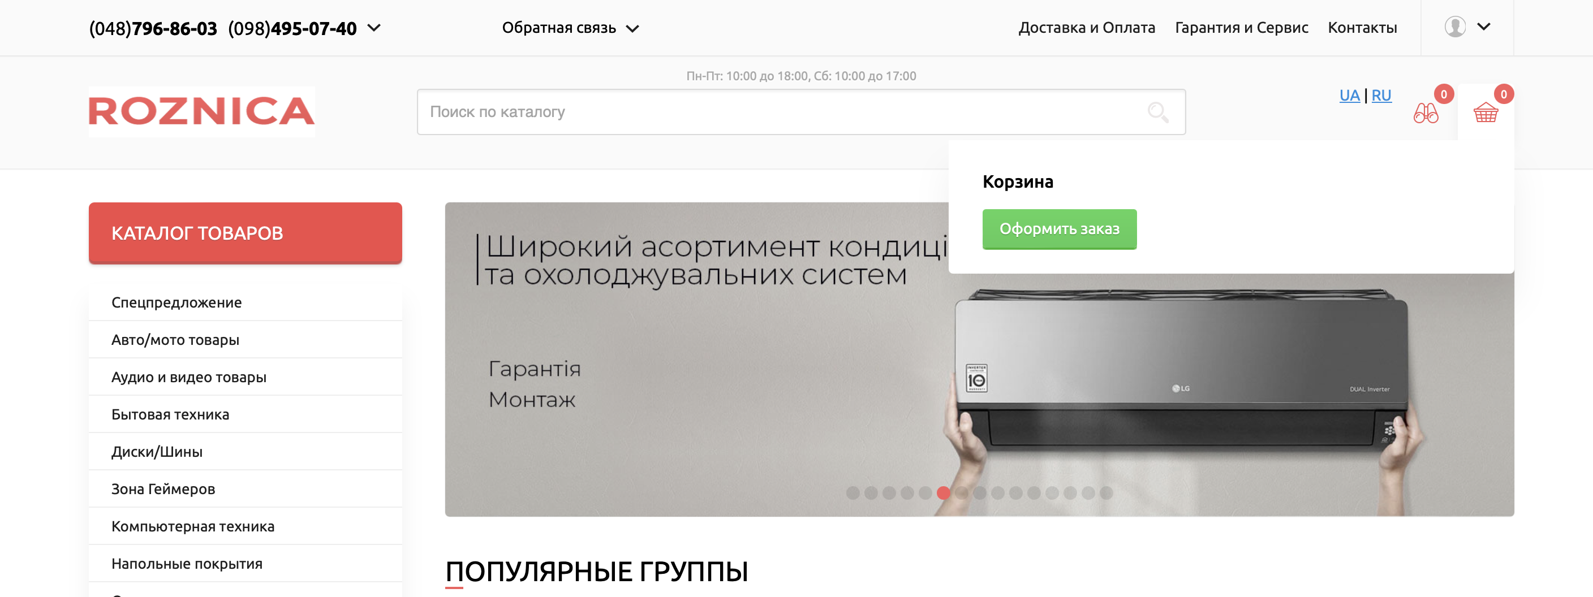Switch language to RU

[1381, 95]
